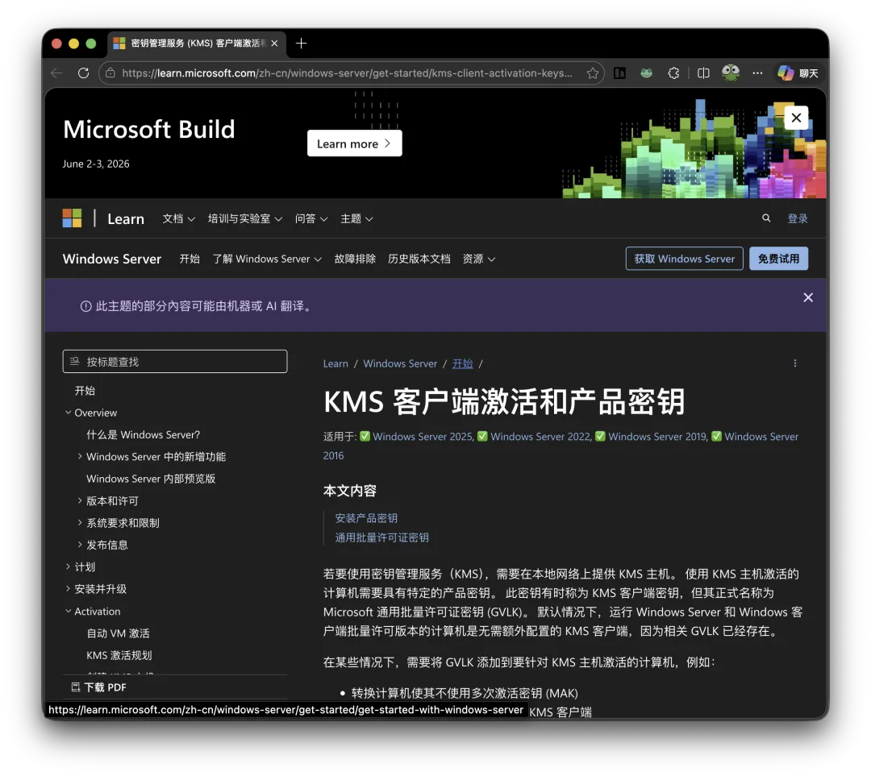This screenshot has height=776, width=871.
Task: Open 自动 VM 激活 page
Action: point(118,633)
